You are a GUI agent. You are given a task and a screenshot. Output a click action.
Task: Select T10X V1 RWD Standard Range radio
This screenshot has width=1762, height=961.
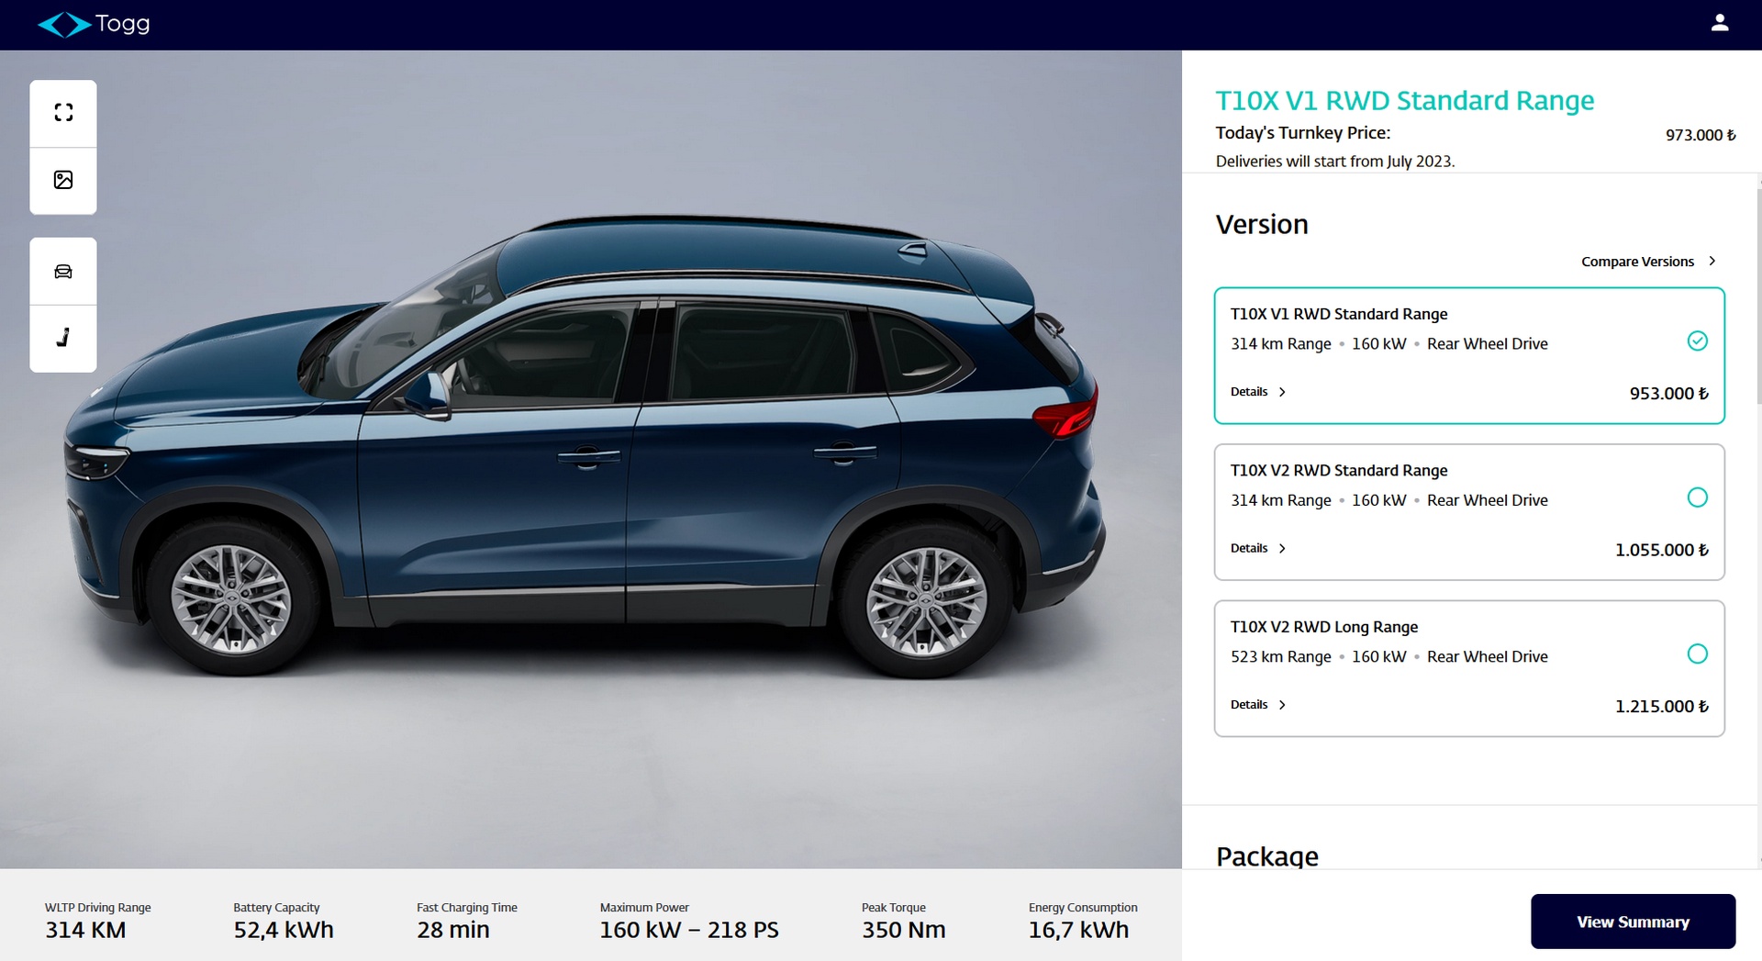pyautogui.click(x=1698, y=341)
